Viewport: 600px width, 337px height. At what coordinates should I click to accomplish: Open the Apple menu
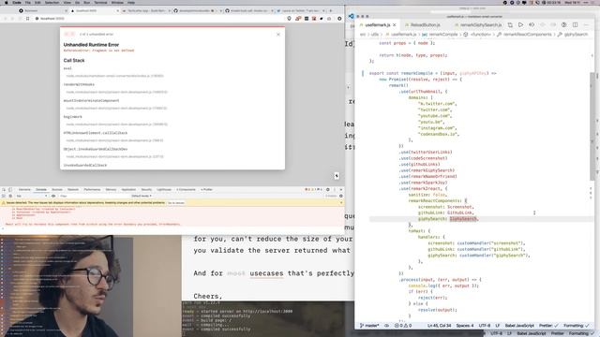(x=7, y=2)
